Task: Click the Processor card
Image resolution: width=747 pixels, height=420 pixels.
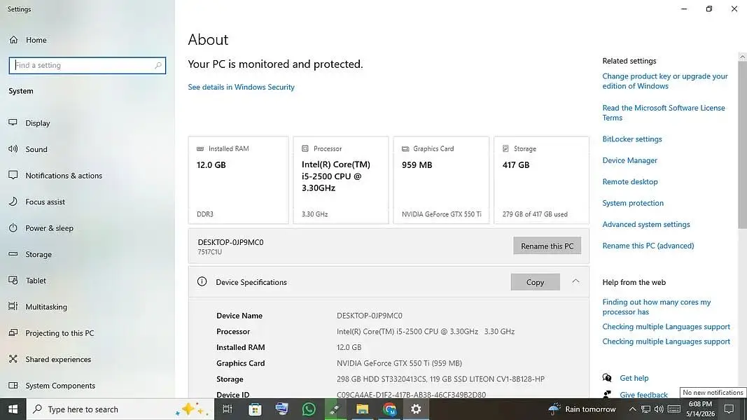Action: [341, 180]
